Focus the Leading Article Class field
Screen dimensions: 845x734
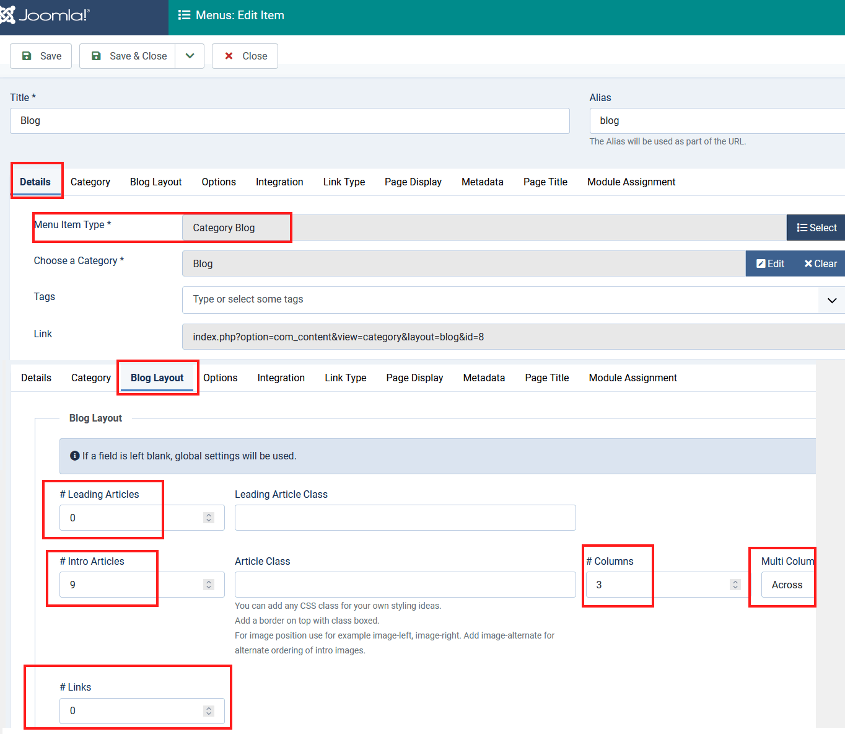click(405, 518)
